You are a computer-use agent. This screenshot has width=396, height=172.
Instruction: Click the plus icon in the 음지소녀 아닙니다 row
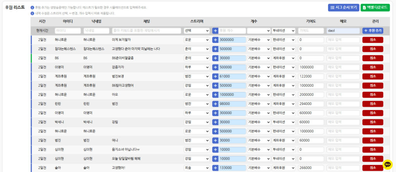(215, 150)
